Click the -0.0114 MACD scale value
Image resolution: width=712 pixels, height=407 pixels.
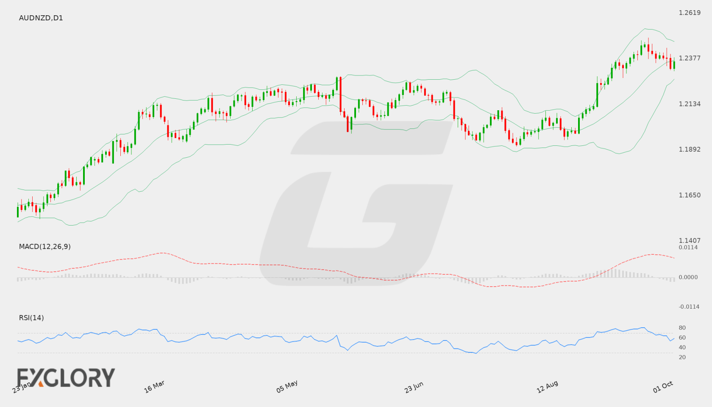click(689, 307)
